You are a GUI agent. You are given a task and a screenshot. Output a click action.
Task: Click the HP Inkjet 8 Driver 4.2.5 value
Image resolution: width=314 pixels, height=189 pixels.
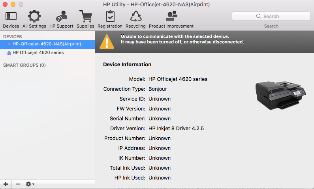coord(176,128)
